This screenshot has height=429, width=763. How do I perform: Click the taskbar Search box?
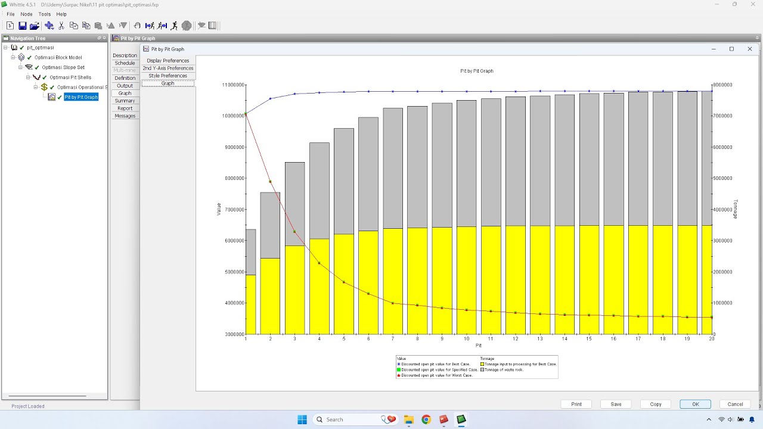[x=354, y=419]
